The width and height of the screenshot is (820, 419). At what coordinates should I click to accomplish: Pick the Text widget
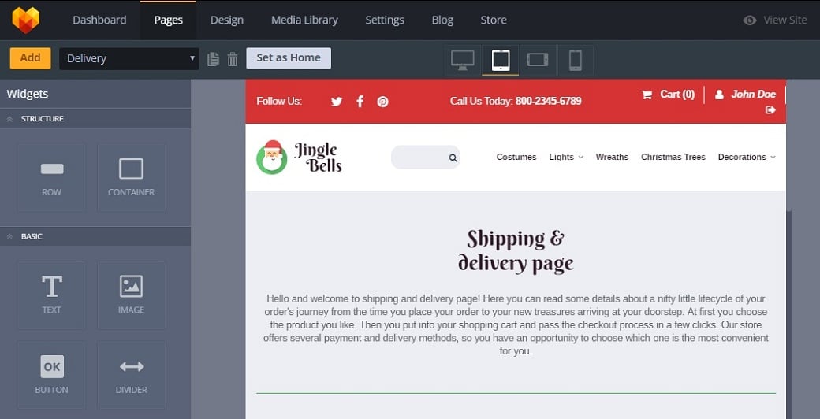pyautogui.click(x=51, y=295)
